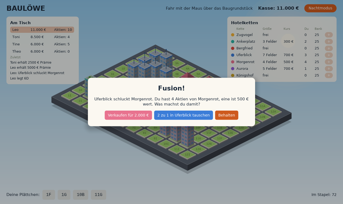Click the "Im Stapel: 72" counter
Viewport: 343px width, 204px height.
324,195
